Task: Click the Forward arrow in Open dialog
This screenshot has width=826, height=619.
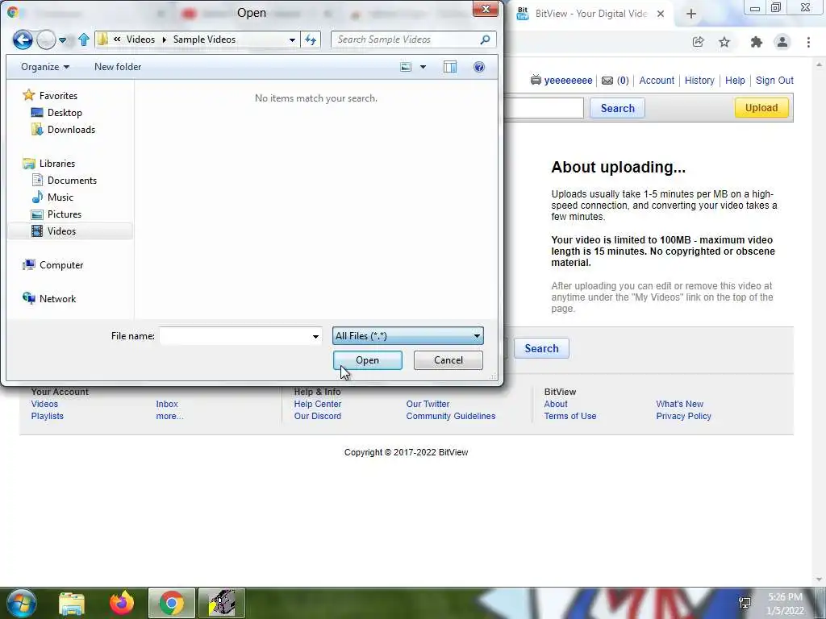Action: pyautogui.click(x=46, y=40)
